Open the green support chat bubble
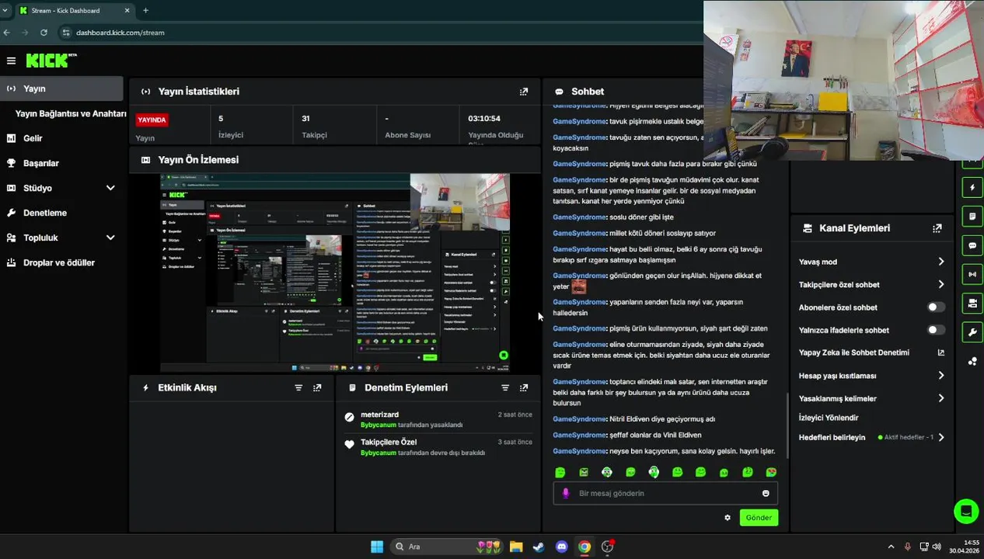 pos(966,511)
